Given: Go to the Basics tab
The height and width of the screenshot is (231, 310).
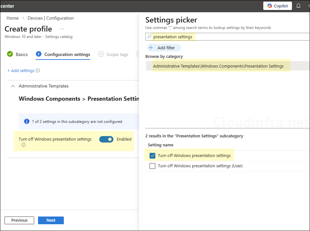Looking at the screenshot, I should (x=22, y=54).
